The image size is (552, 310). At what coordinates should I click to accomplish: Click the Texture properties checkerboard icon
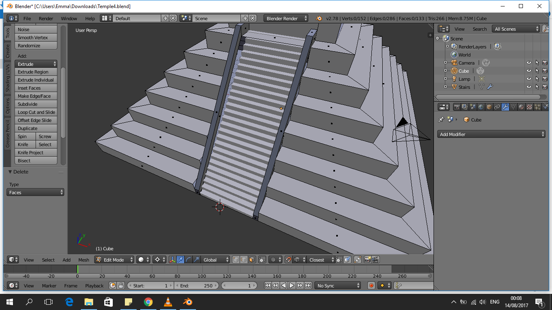click(529, 107)
